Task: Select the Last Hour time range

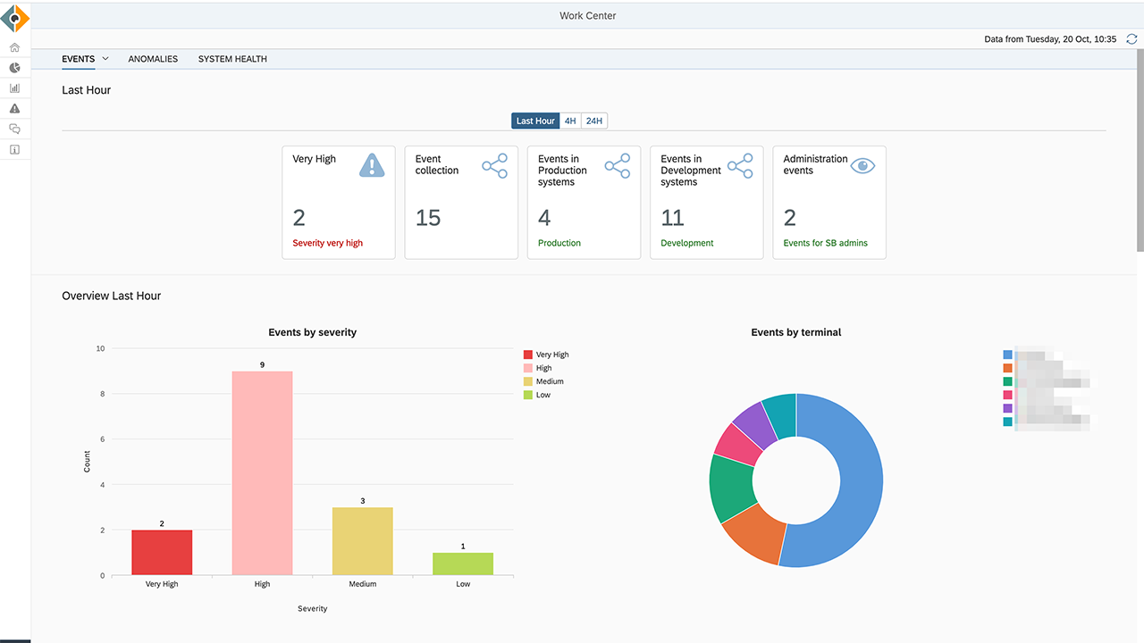Action: [535, 121]
